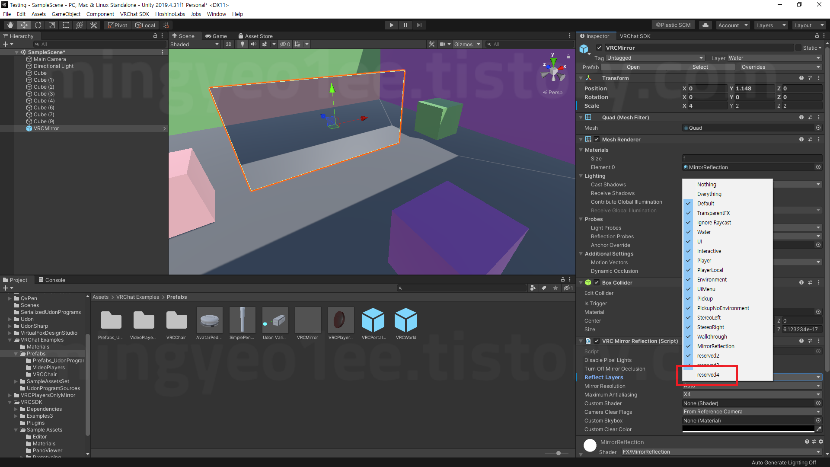This screenshot has width=830, height=467.
Task: Toggle 2D view mode button
Action: (229, 44)
